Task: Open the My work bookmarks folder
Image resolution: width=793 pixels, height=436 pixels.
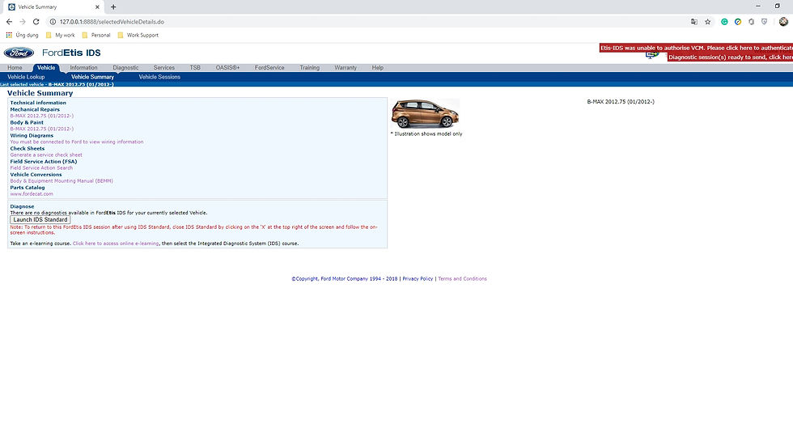Action: [x=60, y=36]
